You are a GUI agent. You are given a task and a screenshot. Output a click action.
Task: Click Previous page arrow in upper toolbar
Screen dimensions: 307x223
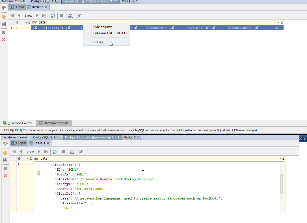tap(19, 16)
